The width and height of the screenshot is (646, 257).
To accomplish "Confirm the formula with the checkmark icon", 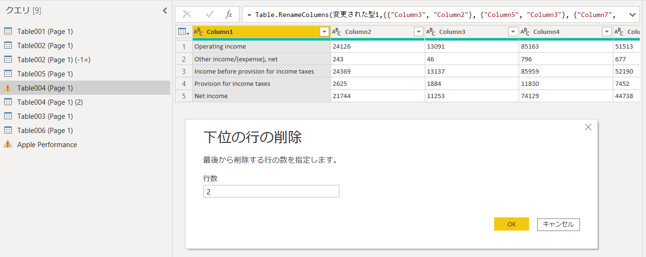I will pos(210,15).
